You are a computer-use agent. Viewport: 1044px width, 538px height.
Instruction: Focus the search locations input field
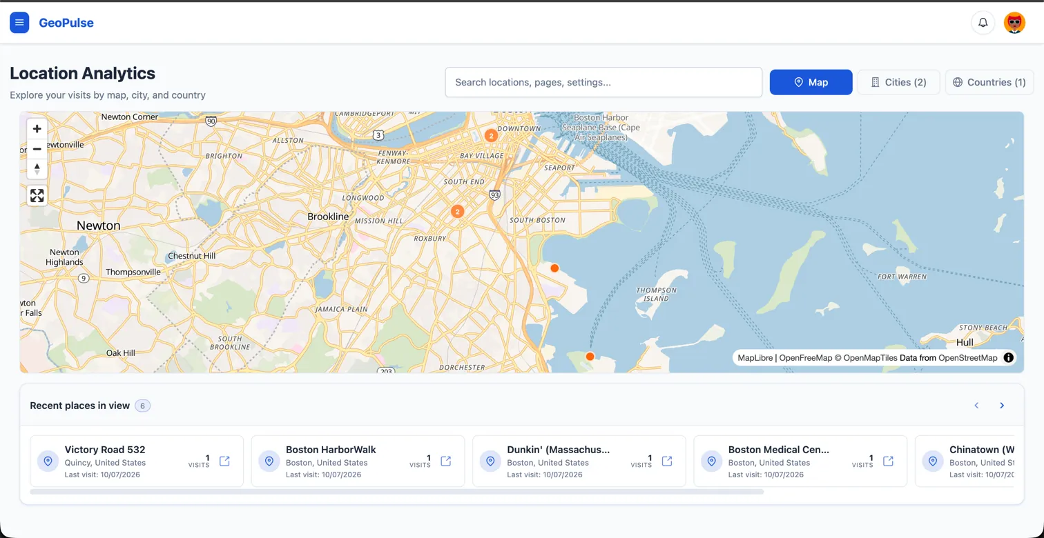click(603, 82)
